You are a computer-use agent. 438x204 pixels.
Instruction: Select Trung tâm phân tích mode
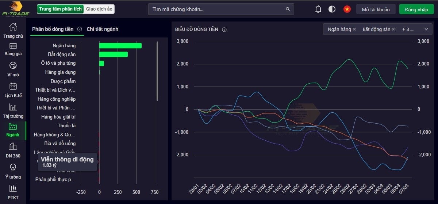click(x=61, y=9)
